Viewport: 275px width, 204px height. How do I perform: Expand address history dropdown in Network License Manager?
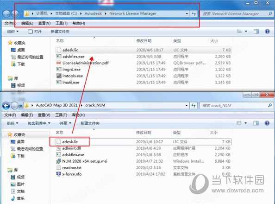[187, 13]
